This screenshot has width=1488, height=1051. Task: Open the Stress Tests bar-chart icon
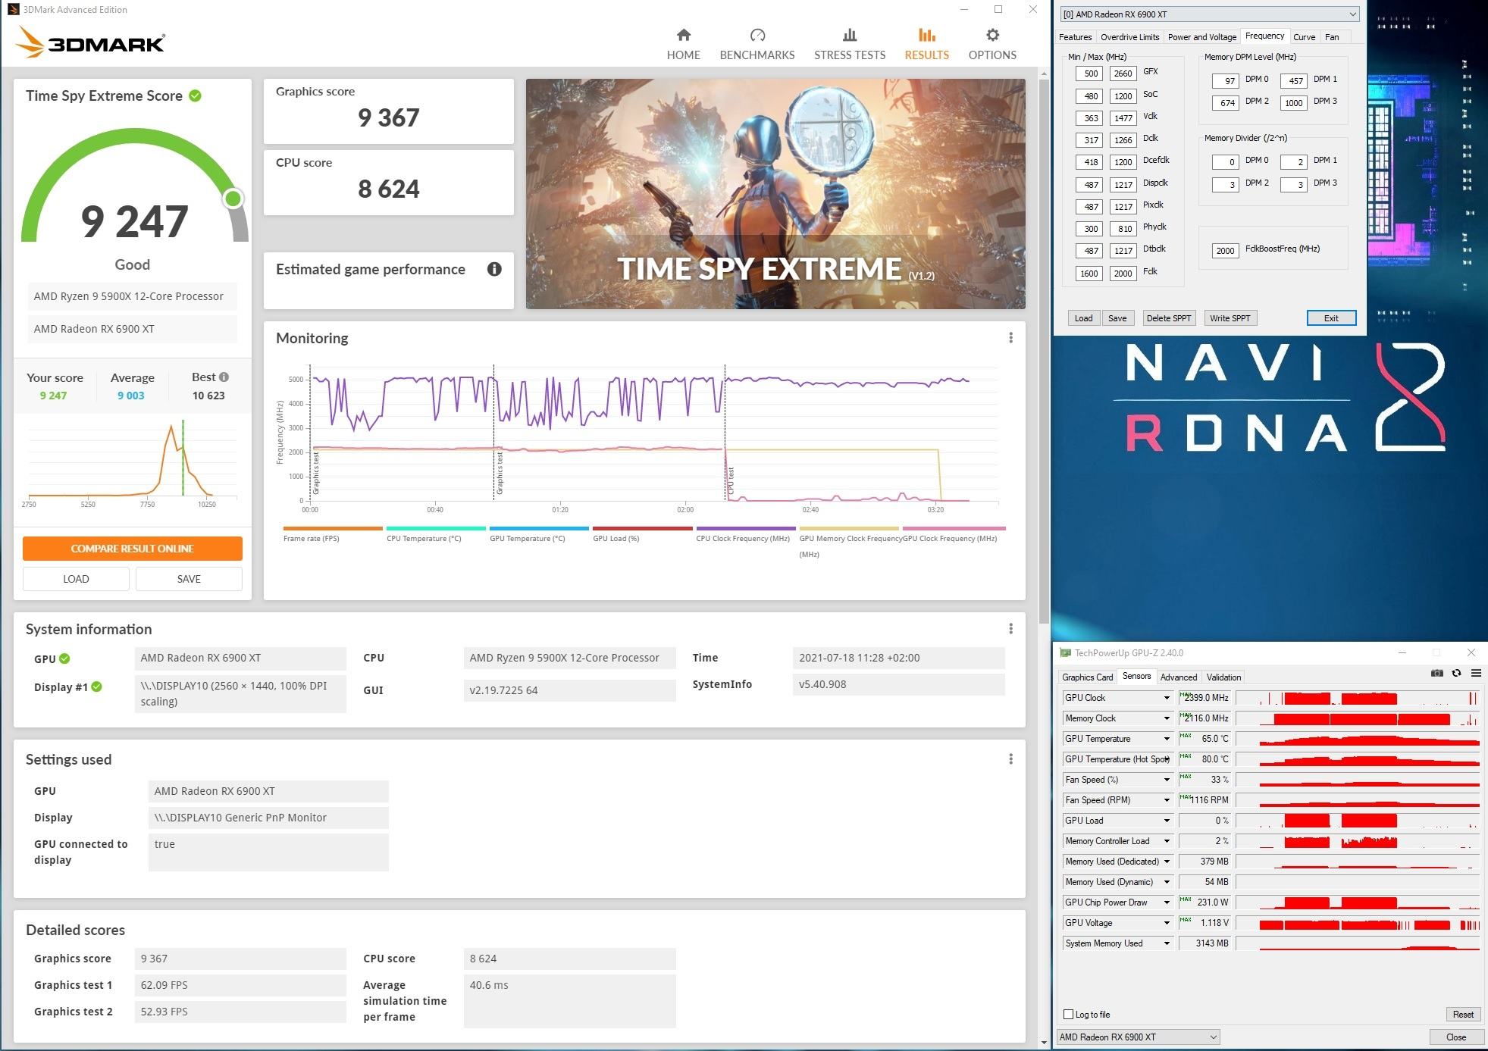coord(850,35)
